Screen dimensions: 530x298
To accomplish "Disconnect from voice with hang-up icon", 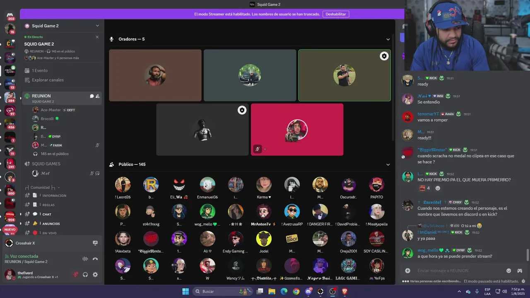I will coord(95,259).
